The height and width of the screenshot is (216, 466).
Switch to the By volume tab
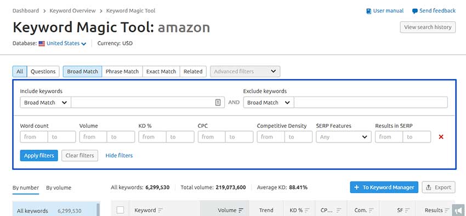tap(59, 188)
